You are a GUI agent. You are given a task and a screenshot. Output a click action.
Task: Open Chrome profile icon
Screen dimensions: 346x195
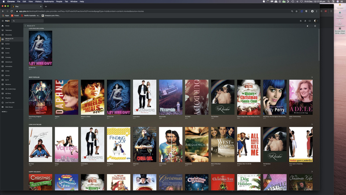click(312, 11)
